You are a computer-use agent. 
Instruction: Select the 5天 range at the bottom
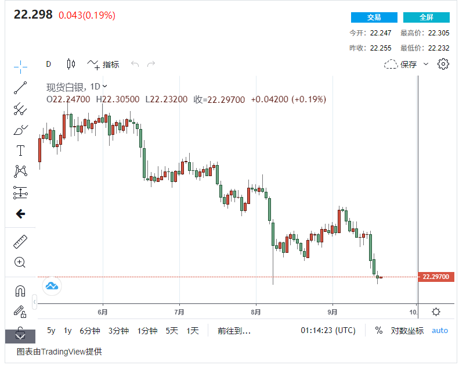click(172, 330)
